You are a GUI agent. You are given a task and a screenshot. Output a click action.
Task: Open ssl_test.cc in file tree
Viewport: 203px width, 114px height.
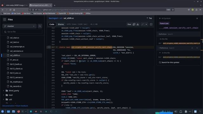pyautogui.click(x=15, y=42)
